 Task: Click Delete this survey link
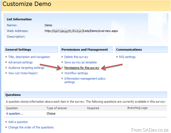(76, 57)
